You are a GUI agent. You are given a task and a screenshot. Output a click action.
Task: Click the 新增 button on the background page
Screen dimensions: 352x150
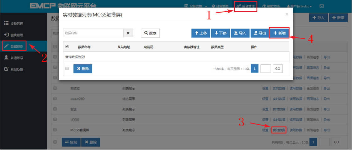tap(338, 18)
